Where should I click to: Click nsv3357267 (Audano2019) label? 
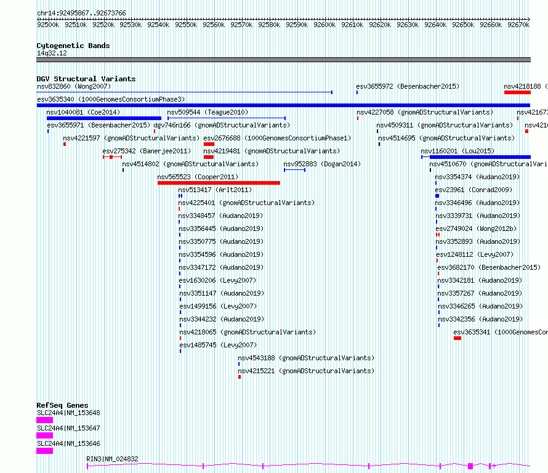click(x=480, y=293)
